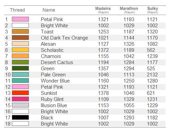Click the Desert Cactus green swatch

click(x=20, y=62)
